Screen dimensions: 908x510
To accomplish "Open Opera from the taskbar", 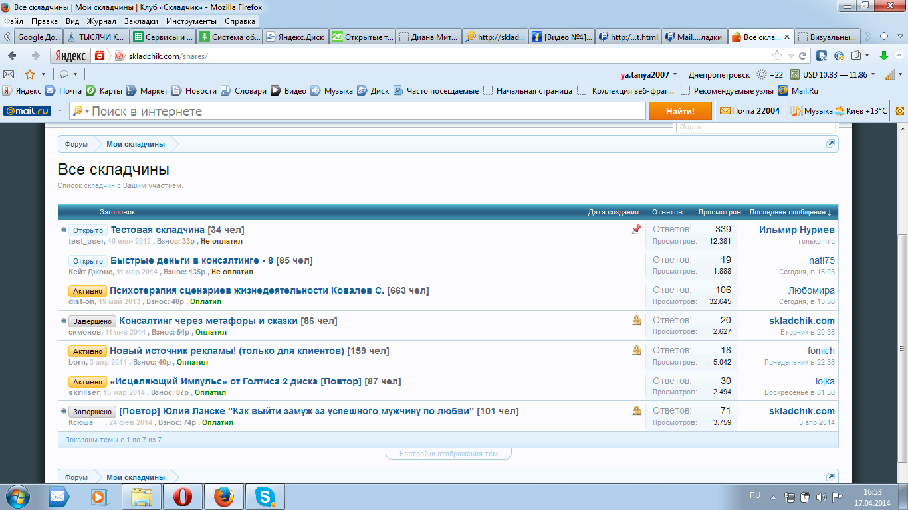I will [x=183, y=497].
